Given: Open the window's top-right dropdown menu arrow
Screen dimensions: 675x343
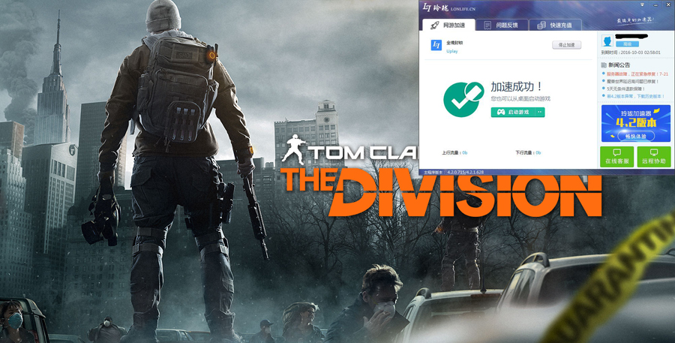Looking at the screenshot, I should pyautogui.click(x=642, y=5).
